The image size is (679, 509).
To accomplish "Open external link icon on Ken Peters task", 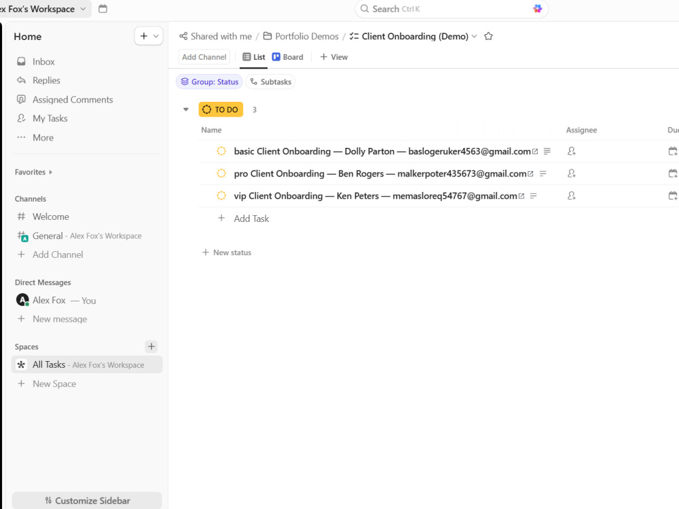I will 521,196.
